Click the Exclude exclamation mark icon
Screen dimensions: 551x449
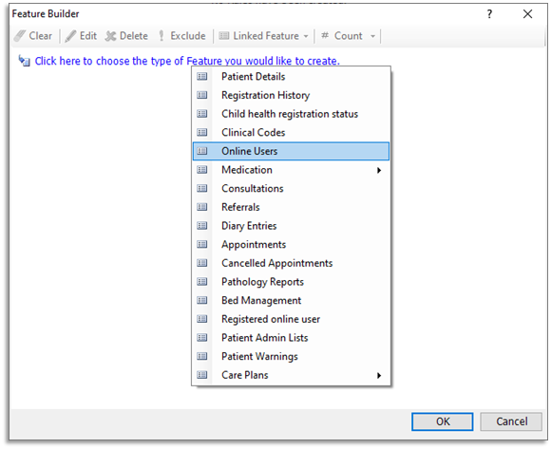coord(161,36)
